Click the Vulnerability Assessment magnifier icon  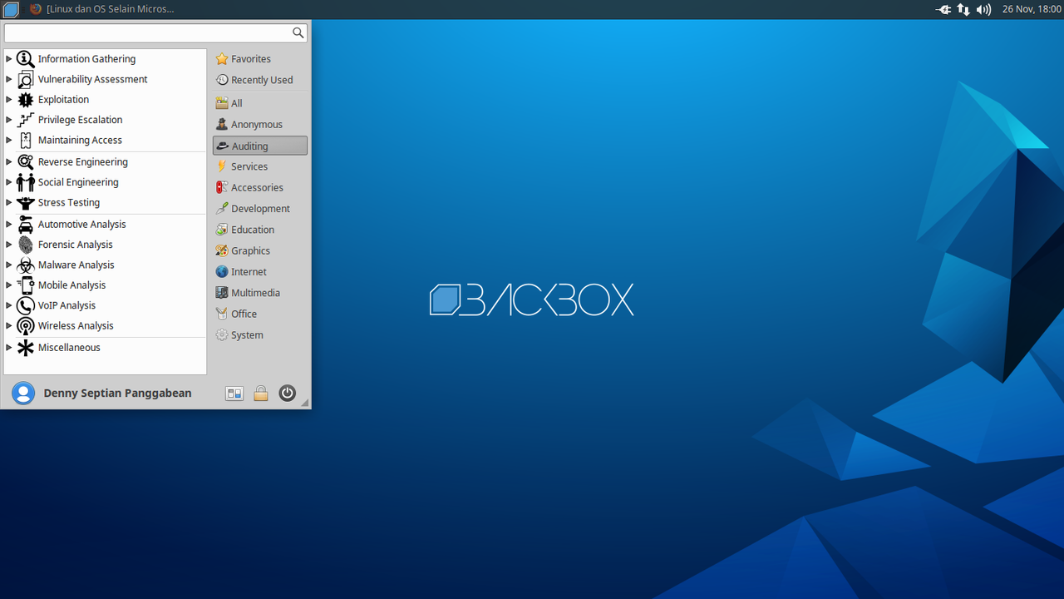26,79
